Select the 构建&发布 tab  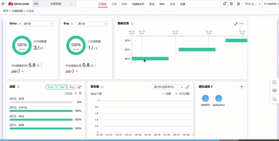coord(138,4)
